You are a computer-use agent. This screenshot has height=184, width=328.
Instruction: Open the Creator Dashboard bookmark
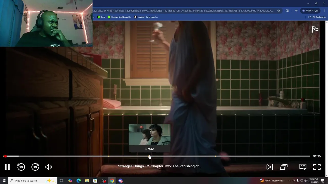119,17
